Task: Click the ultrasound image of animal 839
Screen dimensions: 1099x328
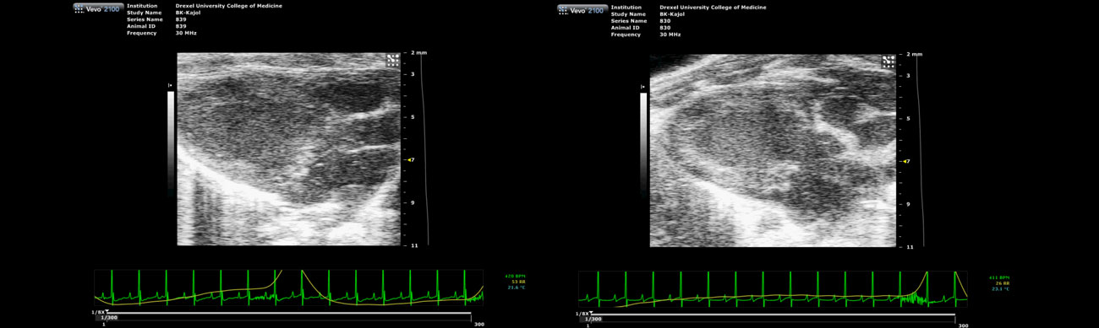Action: tap(288, 148)
